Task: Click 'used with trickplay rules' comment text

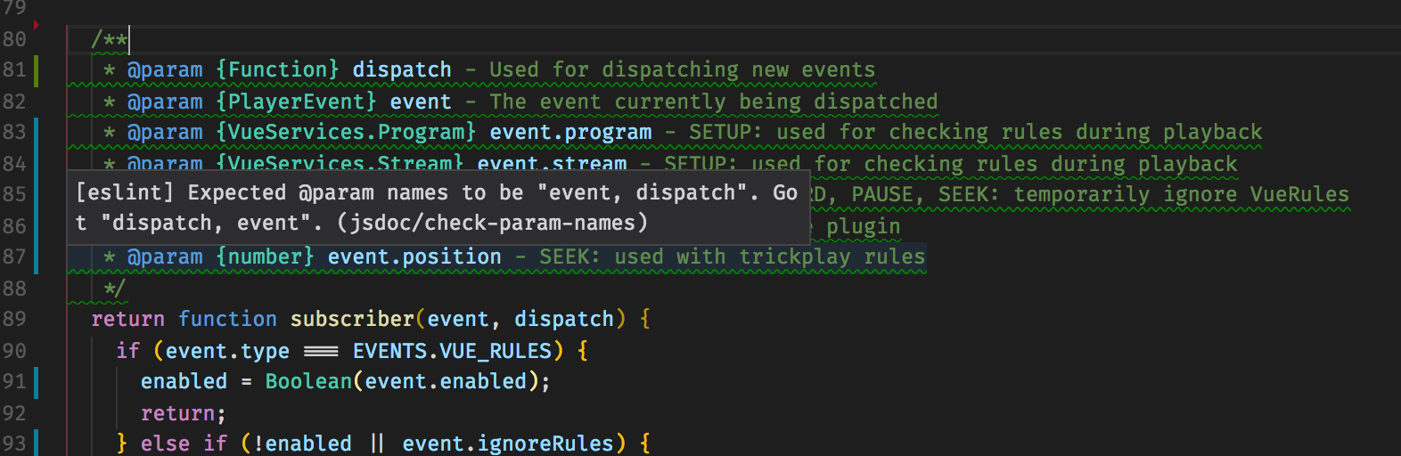Action: pyautogui.click(x=770, y=256)
